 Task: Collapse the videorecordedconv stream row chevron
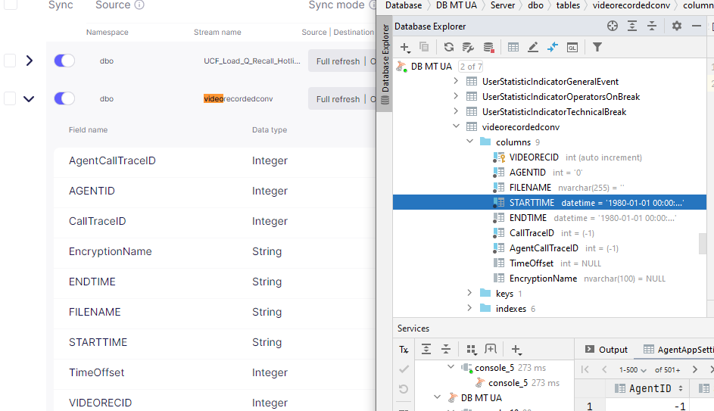point(29,98)
